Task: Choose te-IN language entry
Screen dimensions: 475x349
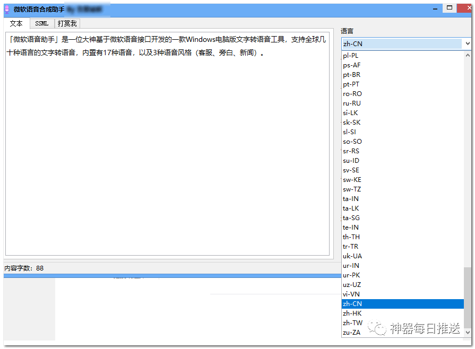Action: (403, 228)
